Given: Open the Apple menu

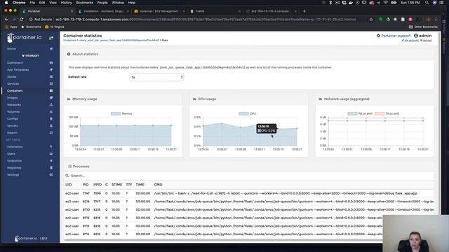Looking at the screenshot, I should [x=6, y=3].
